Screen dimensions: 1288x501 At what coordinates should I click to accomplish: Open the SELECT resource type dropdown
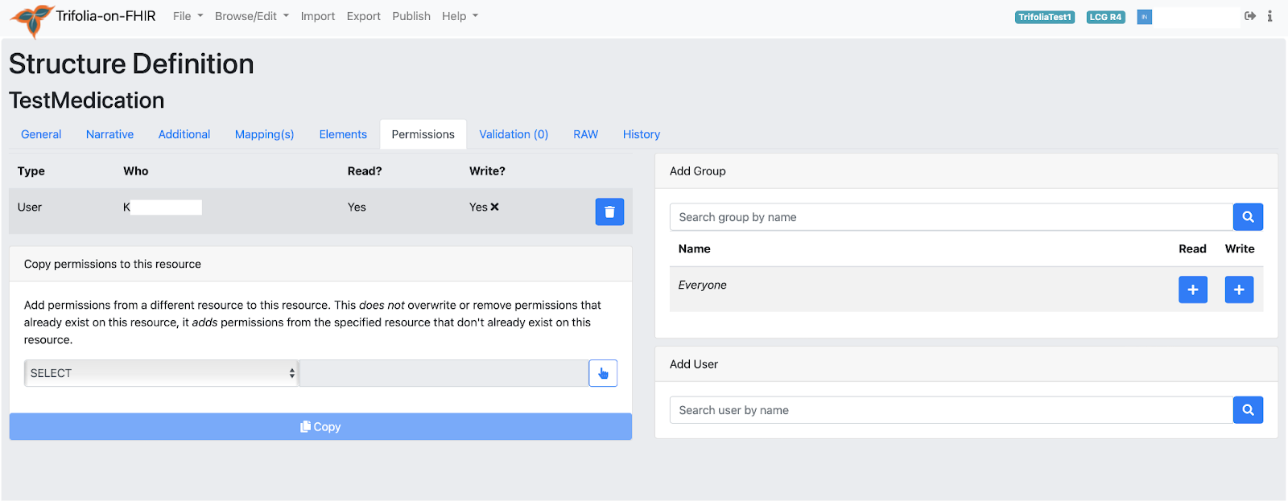(x=161, y=373)
